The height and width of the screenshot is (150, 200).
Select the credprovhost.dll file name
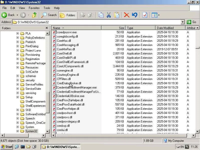click(66, 113)
